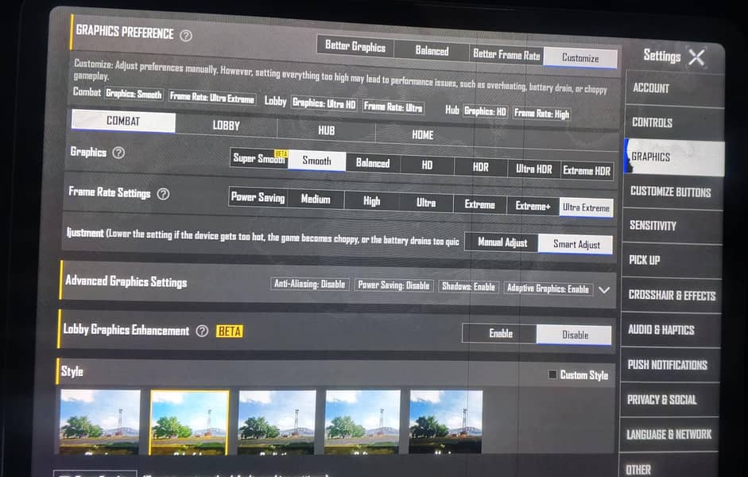Viewport: 748px width, 477px height.
Task: Open the Graphics Preference help icon
Action: pos(186,36)
